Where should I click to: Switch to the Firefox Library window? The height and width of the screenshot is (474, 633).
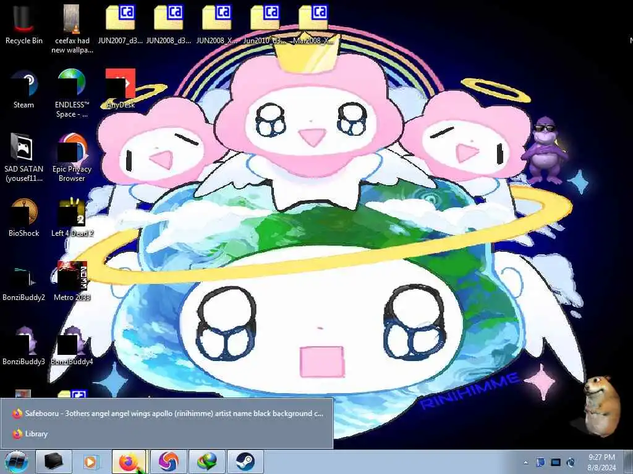pos(167,434)
